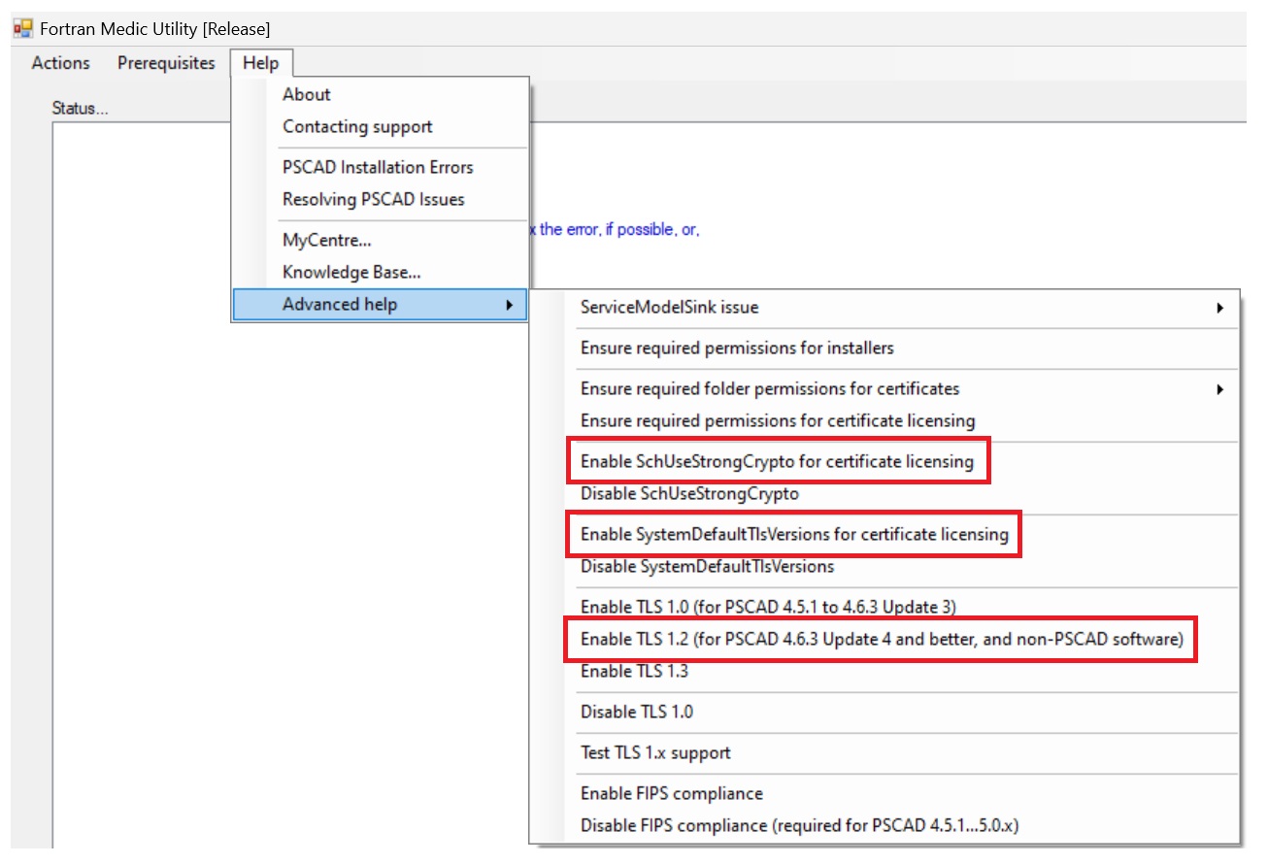This screenshot has width=1268, height=864.
Task: Enable SchUseStrongCrypto for certificate licensing
Action: click(776, 462)
